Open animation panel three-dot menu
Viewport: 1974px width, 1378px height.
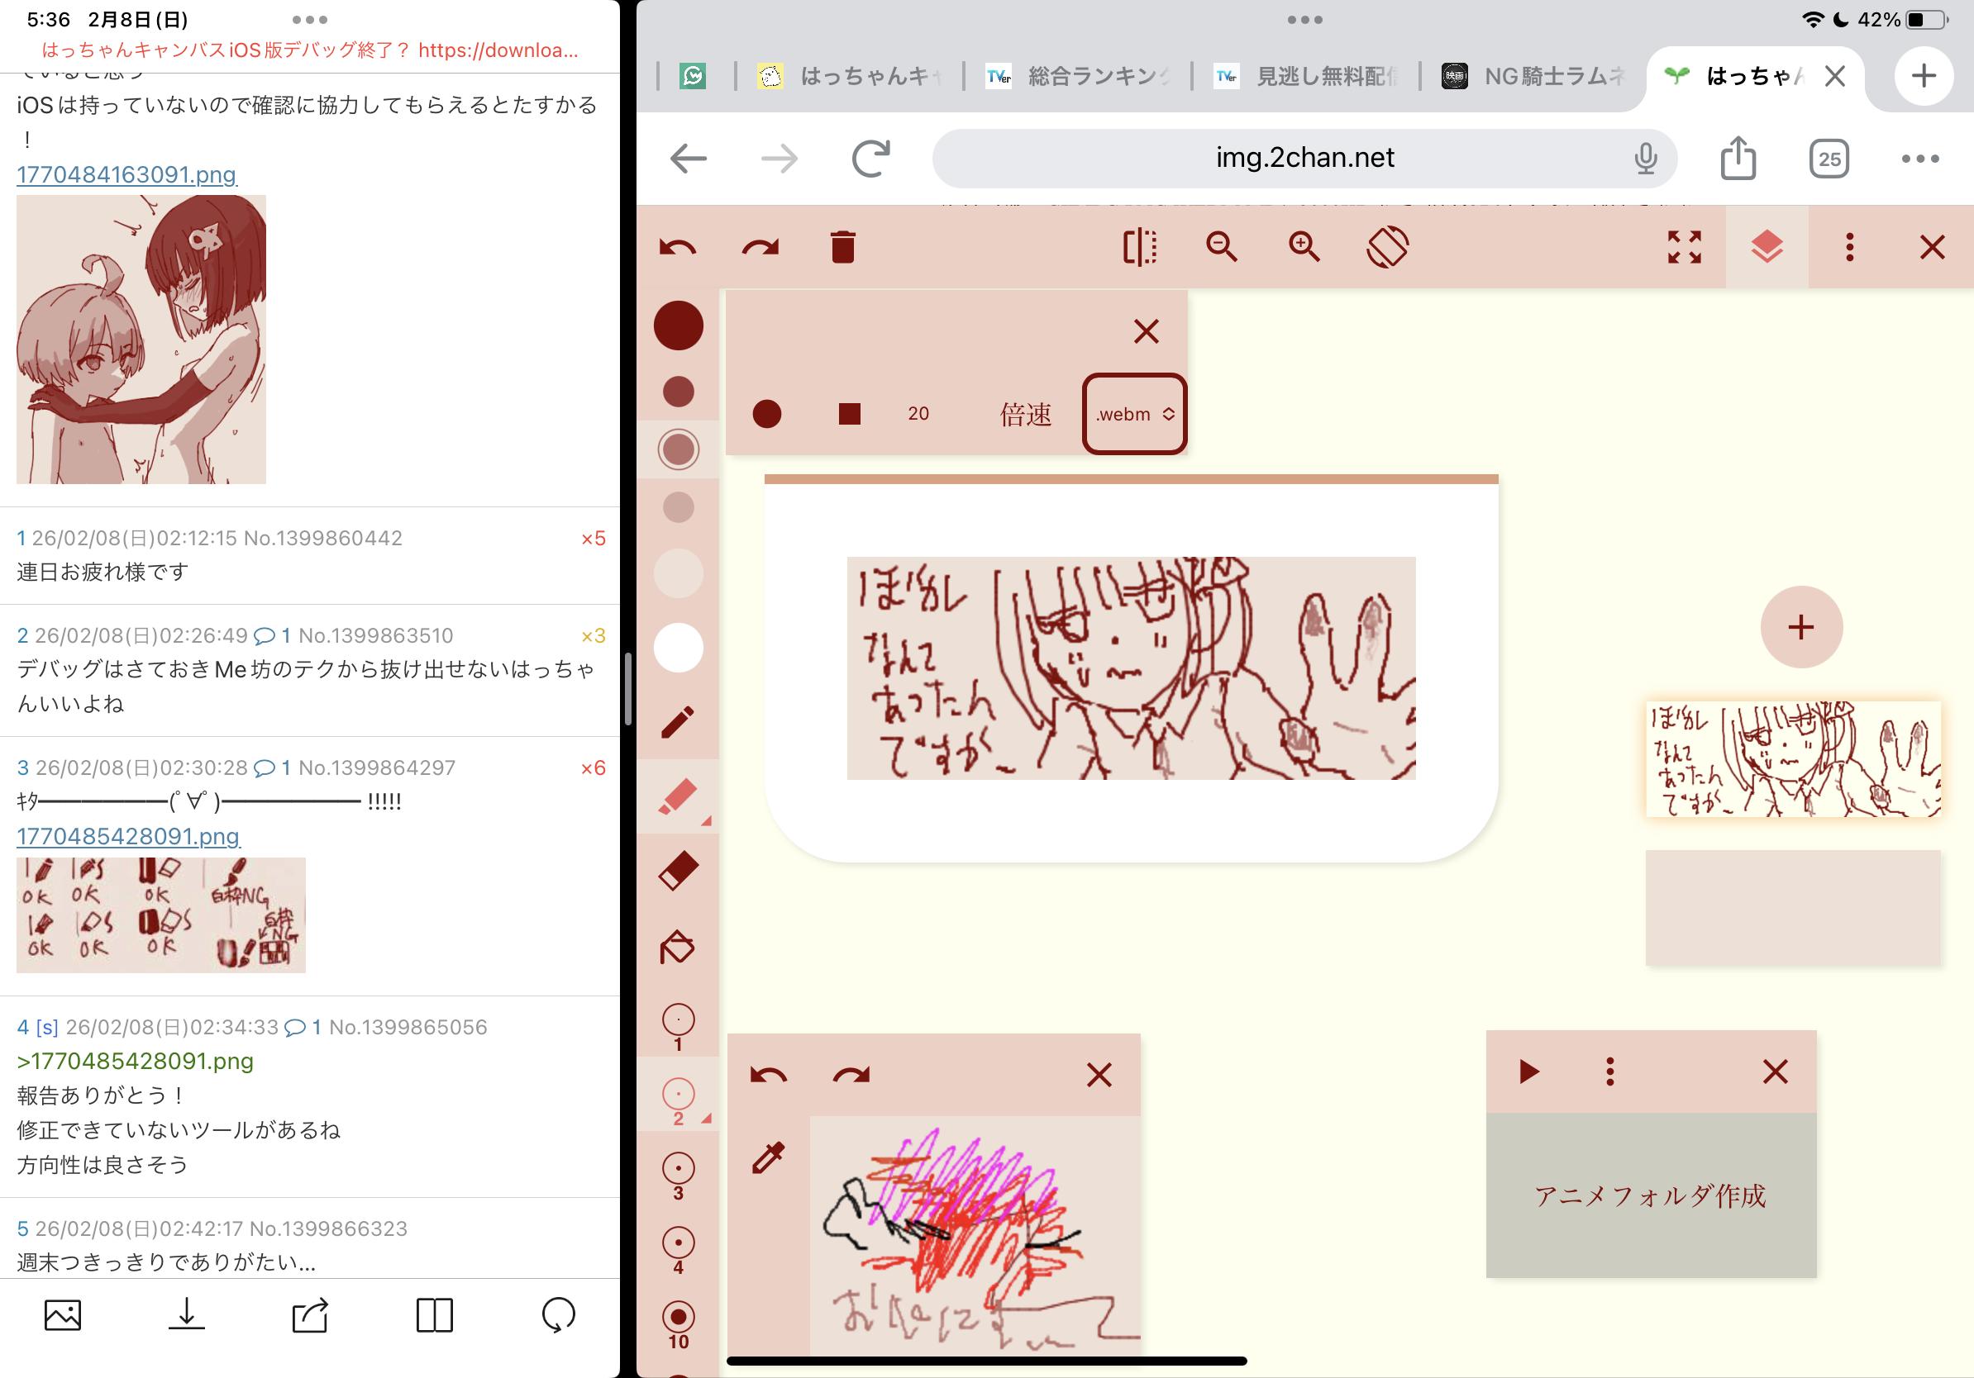[1609, 1072]
